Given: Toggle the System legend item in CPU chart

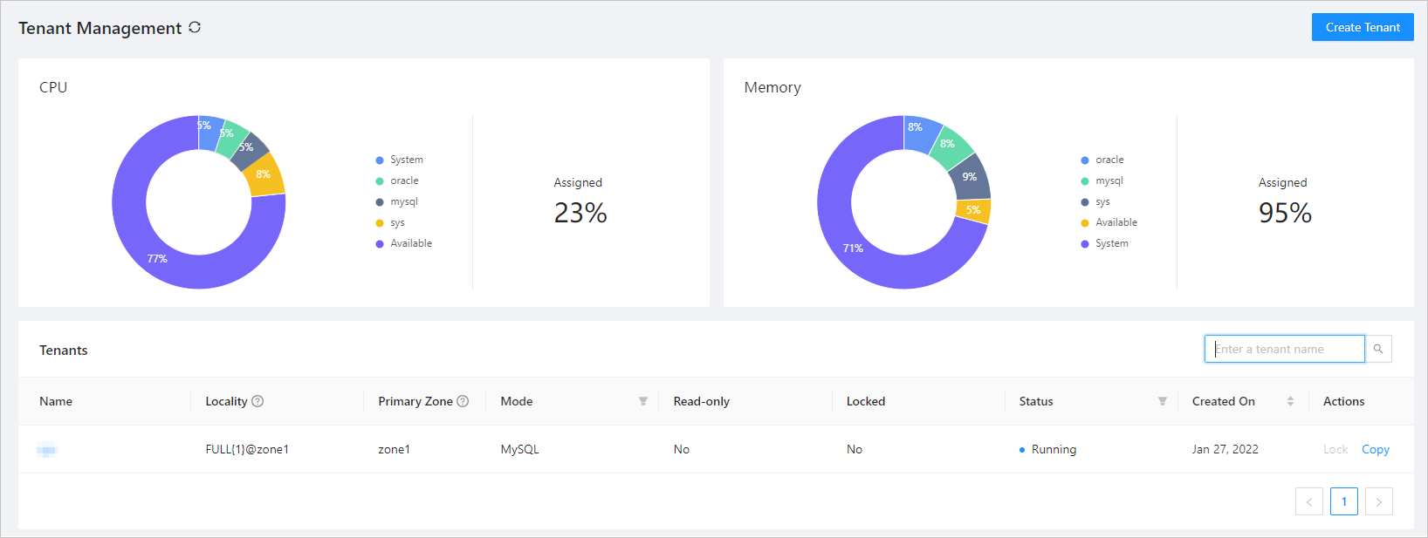Looking at the screenshot, I should click(x=400, y=160).
